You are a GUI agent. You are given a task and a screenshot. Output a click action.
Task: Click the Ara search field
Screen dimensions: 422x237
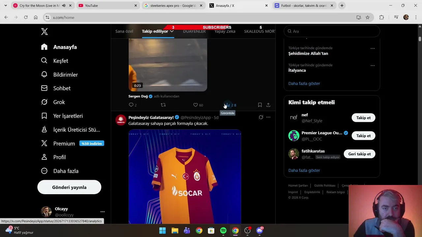(332, 31)
